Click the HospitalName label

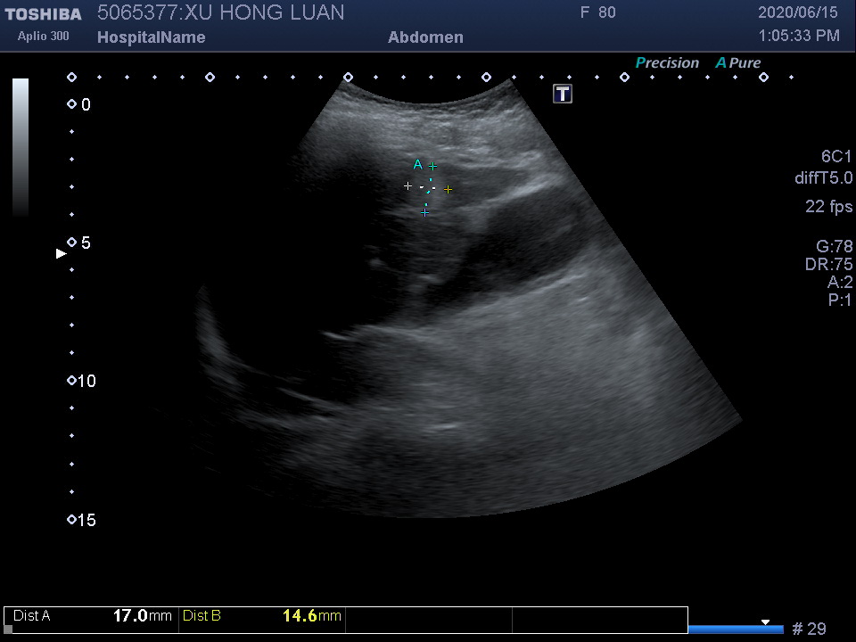pos(151,37)
